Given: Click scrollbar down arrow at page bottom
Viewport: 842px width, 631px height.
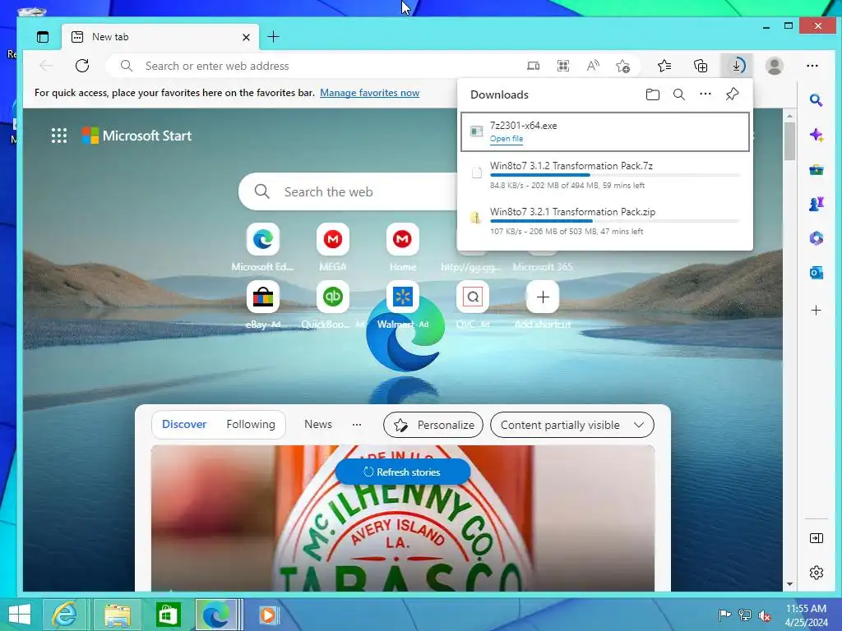Looking at the screenshot, I should pyautogui.click(x=789, y=584).
